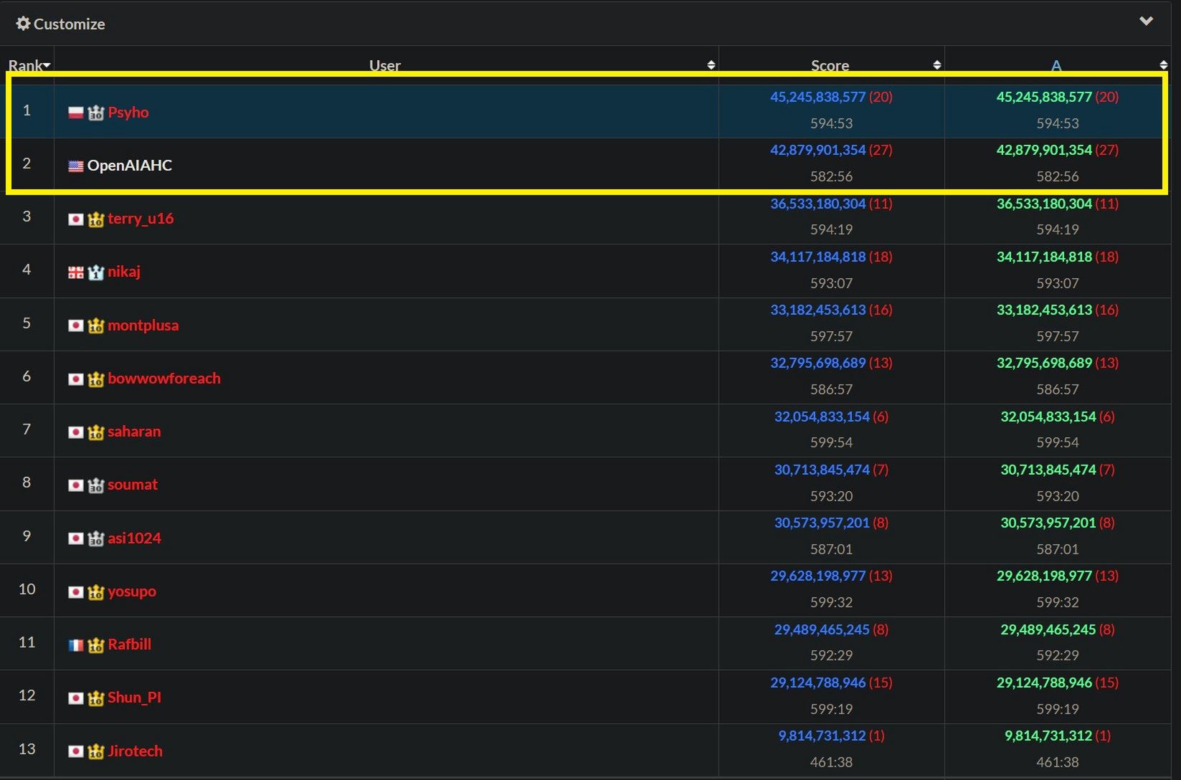Click the silver crown badge beside soumat
Image resolution: width=1181 pixels, height=780 pixels.
[x=96, y=485]
